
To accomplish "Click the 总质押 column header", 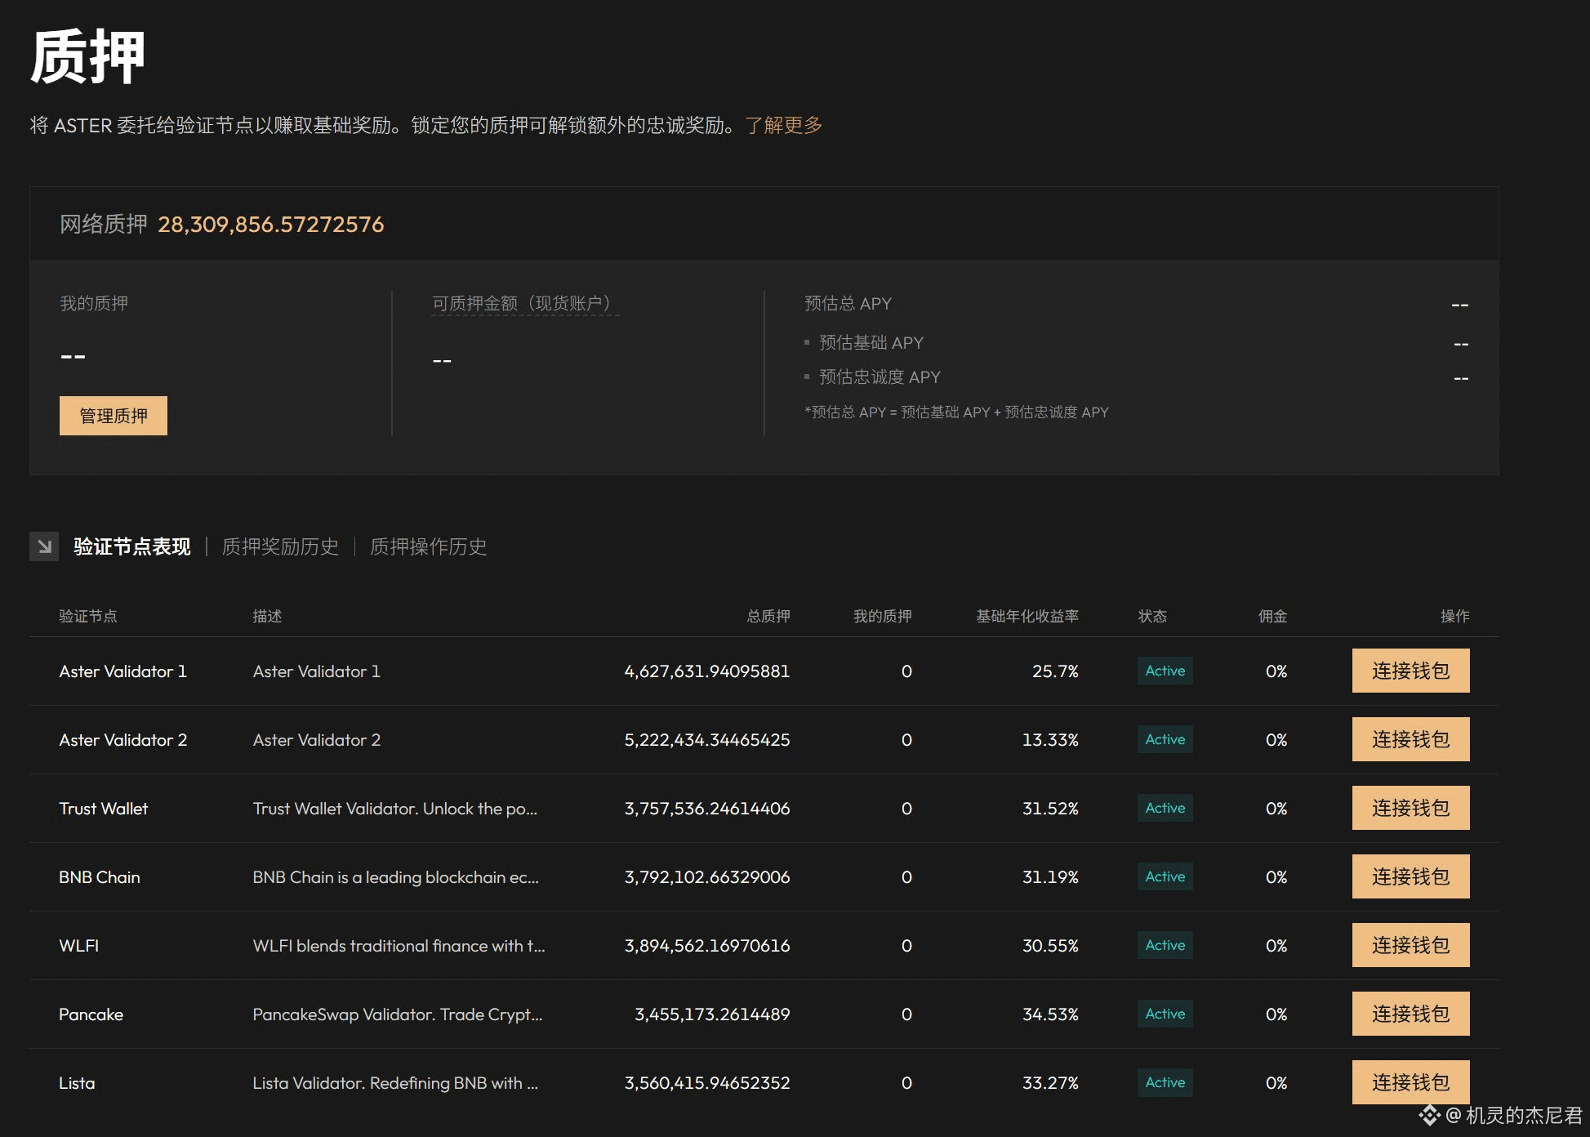I will pyautogui.click(x=768, y=616).
